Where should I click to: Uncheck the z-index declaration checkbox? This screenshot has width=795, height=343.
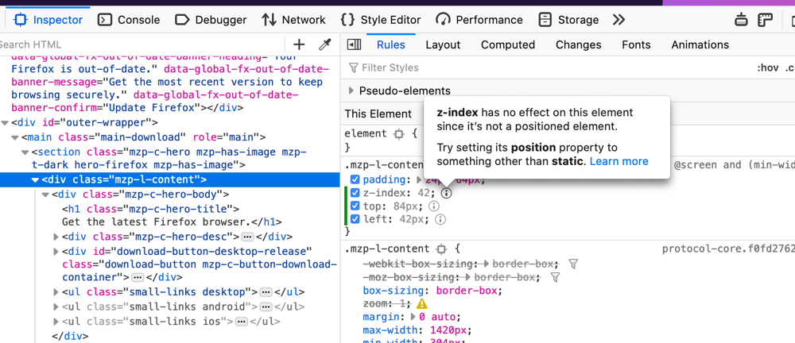coord(355,193)
